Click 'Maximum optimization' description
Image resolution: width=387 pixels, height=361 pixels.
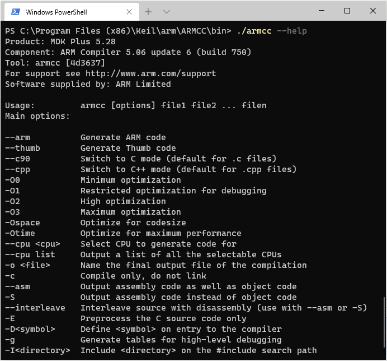click(131, 212)
